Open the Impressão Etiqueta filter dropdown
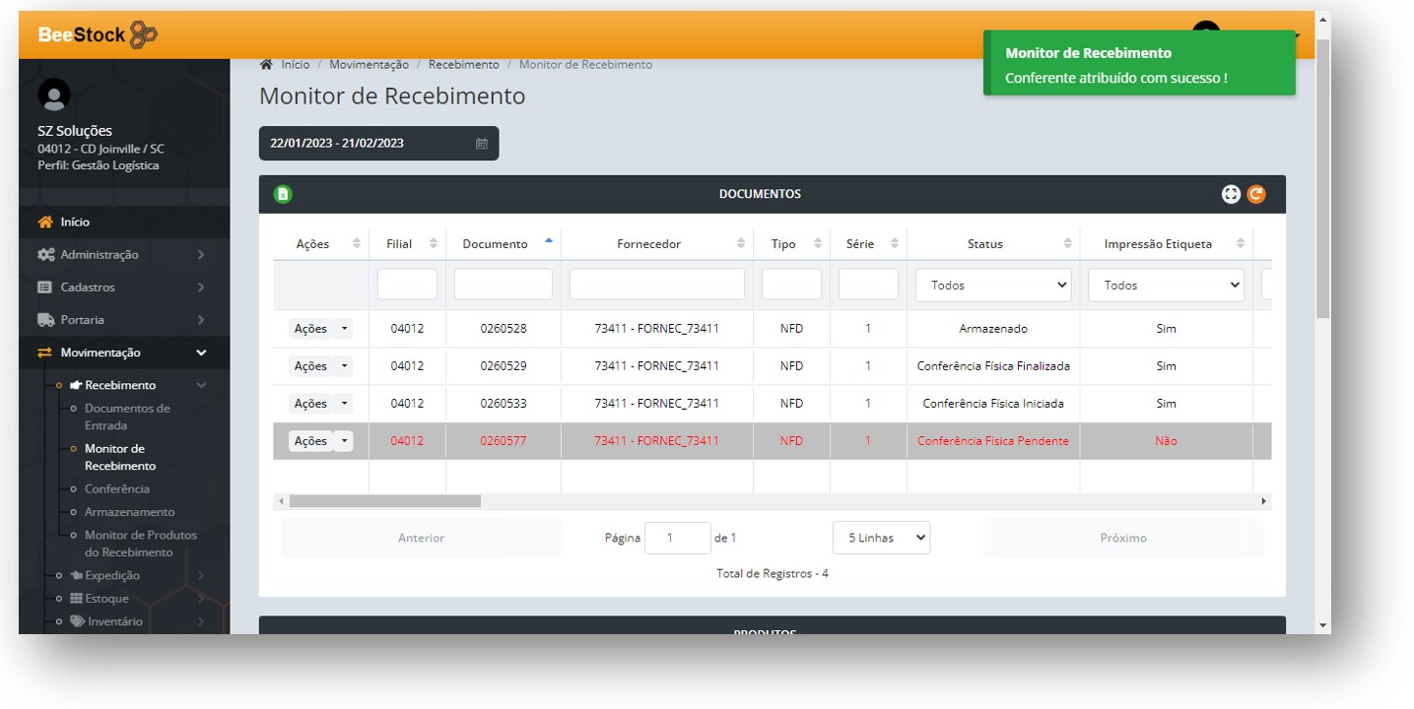Screen dimensions: 1414x709 [x=1166, y=285]
